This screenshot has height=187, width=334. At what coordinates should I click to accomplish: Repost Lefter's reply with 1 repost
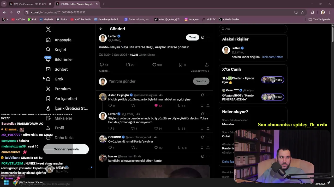134,128
